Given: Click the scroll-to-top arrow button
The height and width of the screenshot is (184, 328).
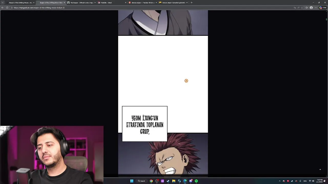Looking at the screenshot, I should [x=320, y=169].
